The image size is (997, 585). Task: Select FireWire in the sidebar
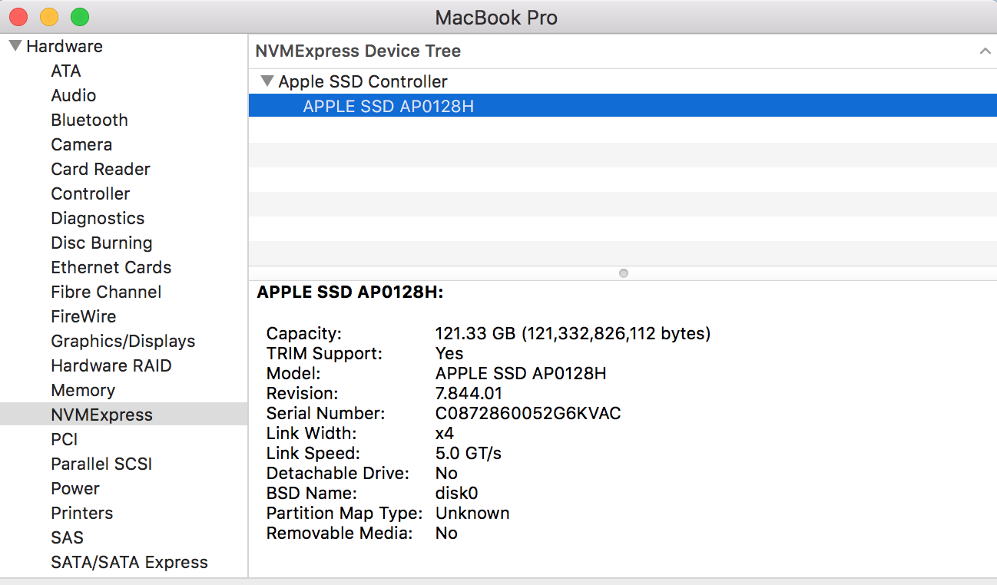[84, 316]
